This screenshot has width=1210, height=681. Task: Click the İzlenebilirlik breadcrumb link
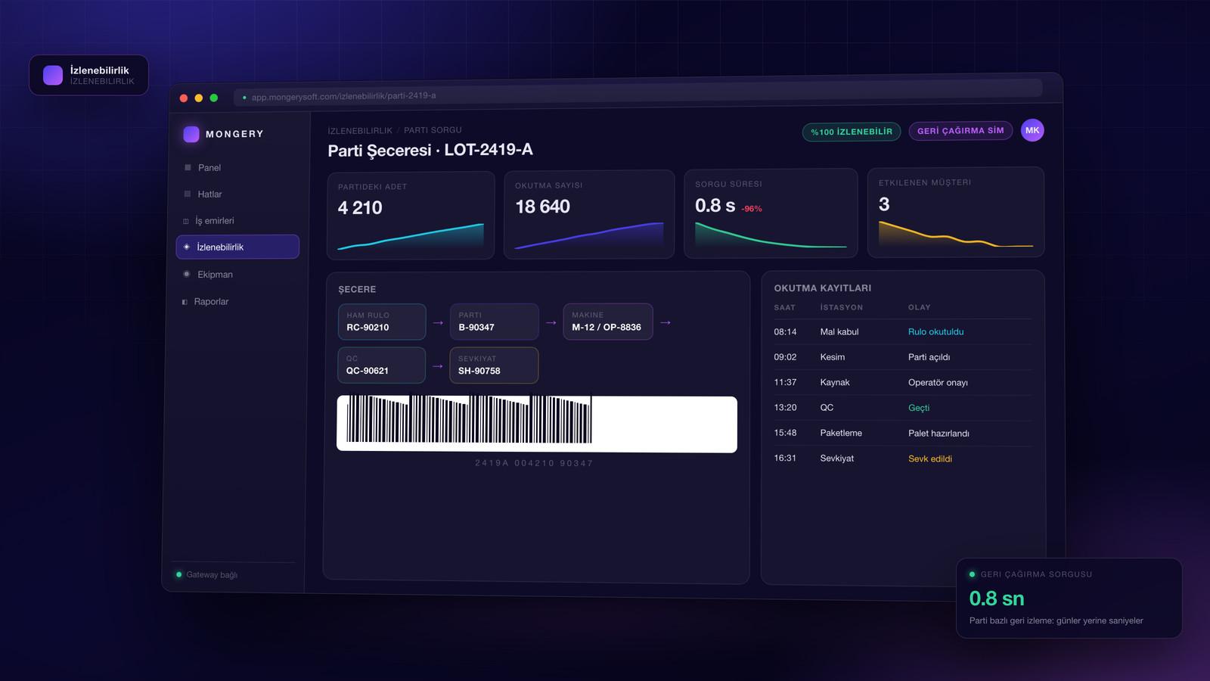tap(360, 131)
